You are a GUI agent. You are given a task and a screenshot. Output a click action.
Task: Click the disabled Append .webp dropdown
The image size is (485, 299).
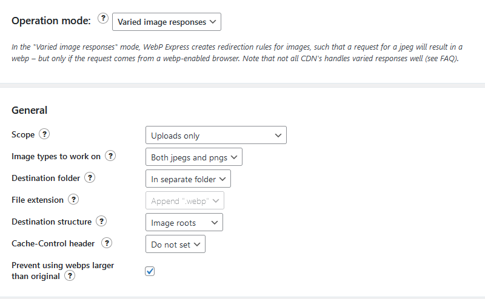185,200
